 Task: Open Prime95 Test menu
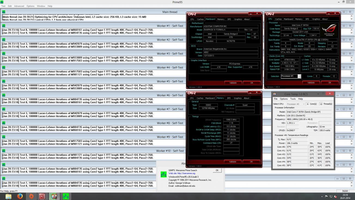click(x=3, y=6)
